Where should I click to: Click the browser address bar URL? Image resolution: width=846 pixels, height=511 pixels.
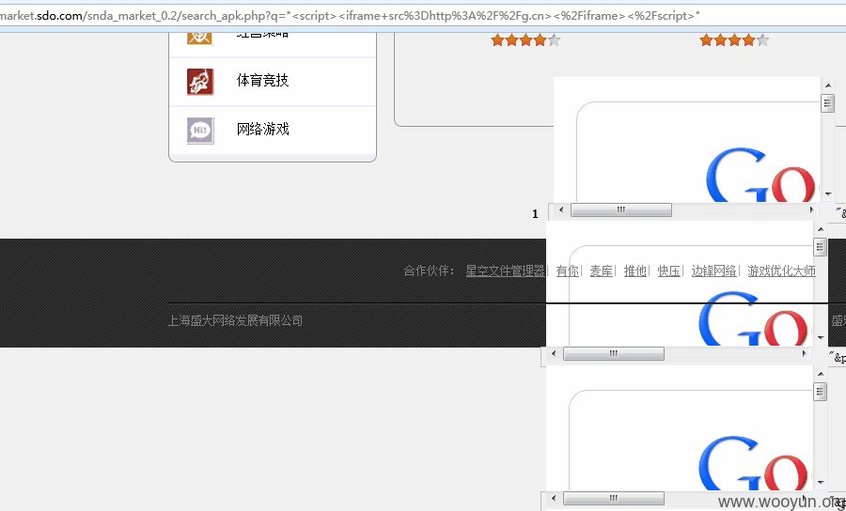coord(350,16)
